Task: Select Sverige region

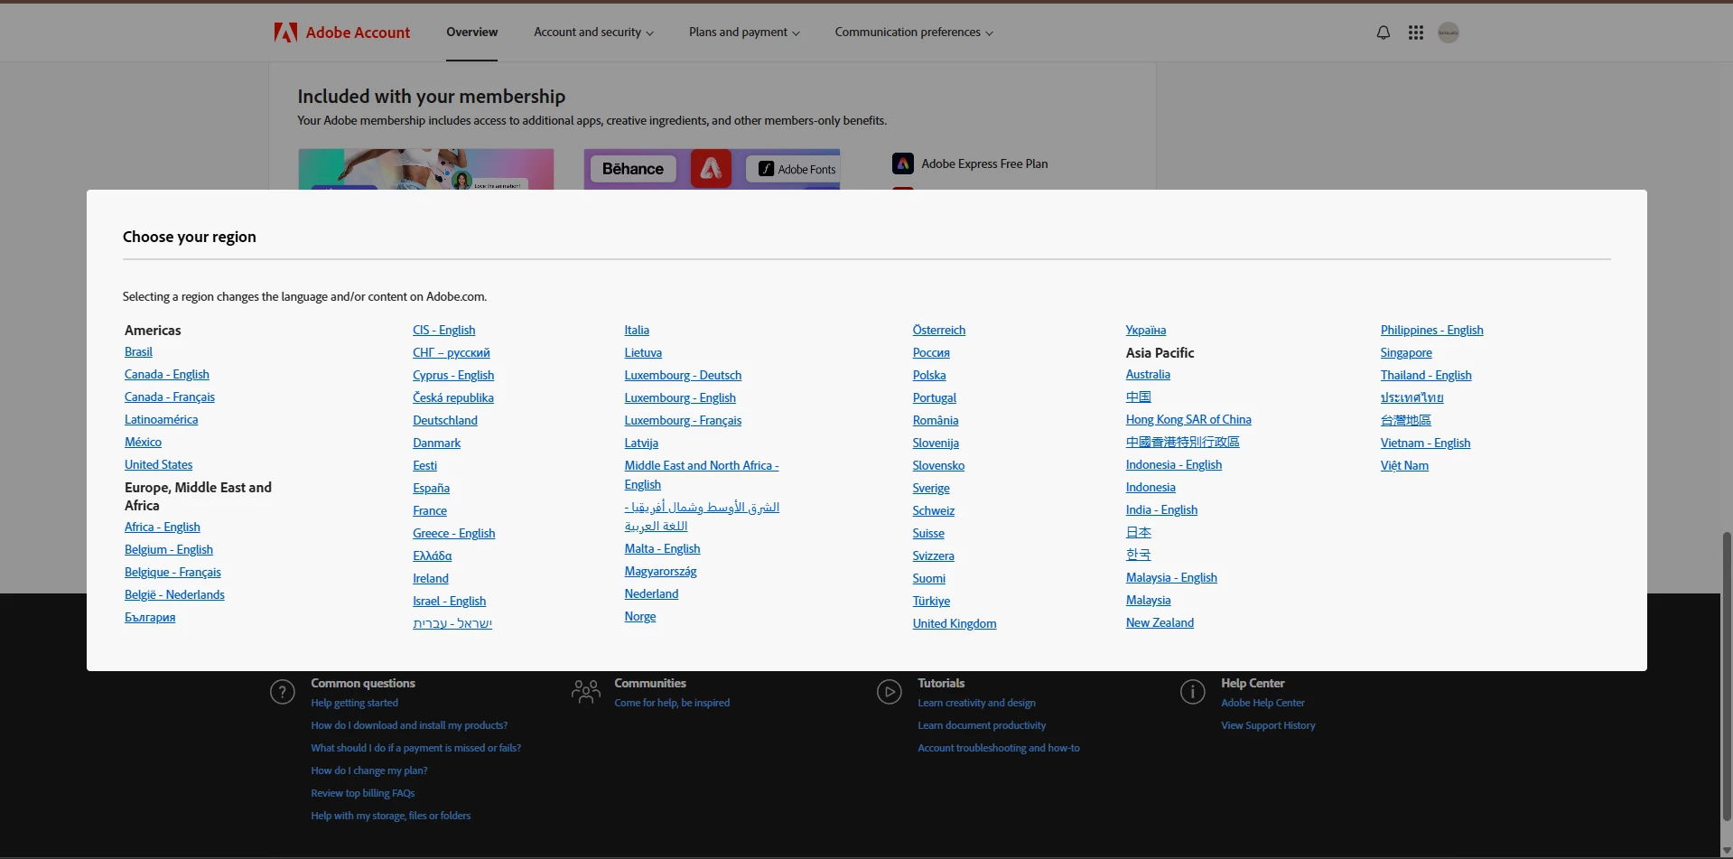Action: [931, 489]
